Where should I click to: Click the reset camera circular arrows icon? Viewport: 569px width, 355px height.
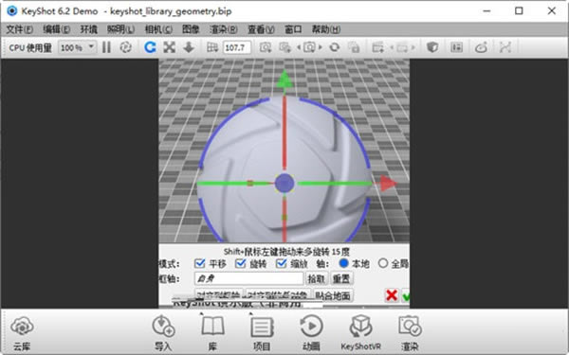334,47
